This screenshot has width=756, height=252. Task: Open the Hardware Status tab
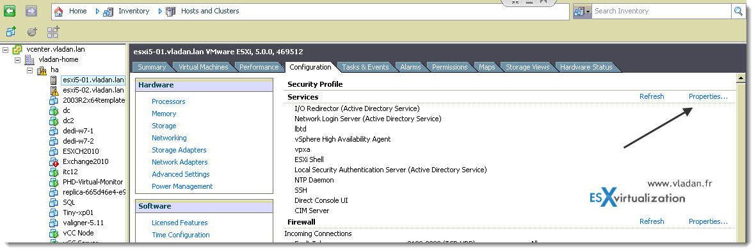click(586, 68)
